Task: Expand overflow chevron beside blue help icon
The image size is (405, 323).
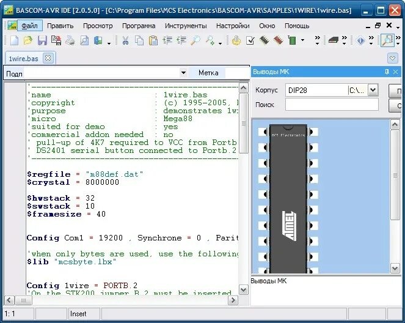Action: pos(371,40)
